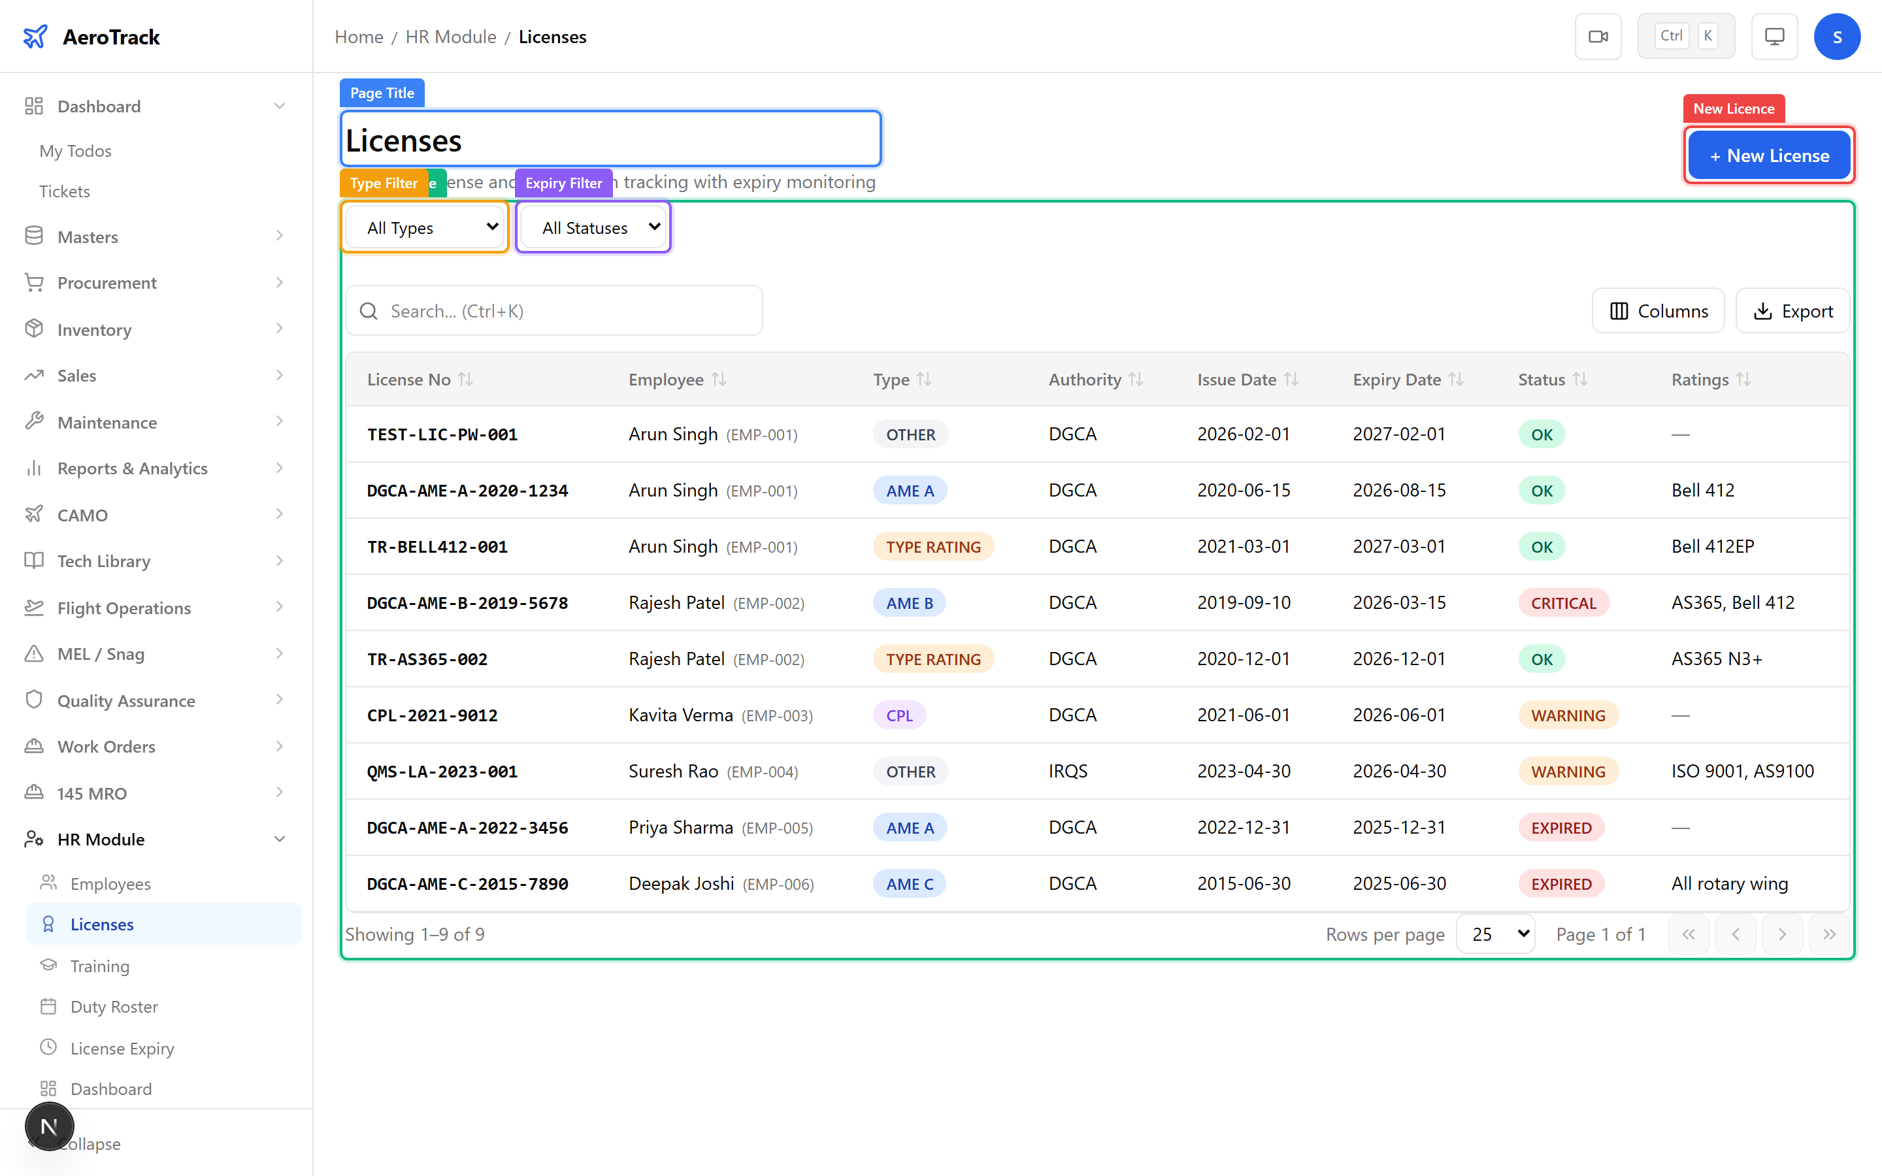Image resolution: width=1882 pixels, height=1176 pixels.
Task: Select Employees in the HR Module menu
Action: click(x=110, y=883)
